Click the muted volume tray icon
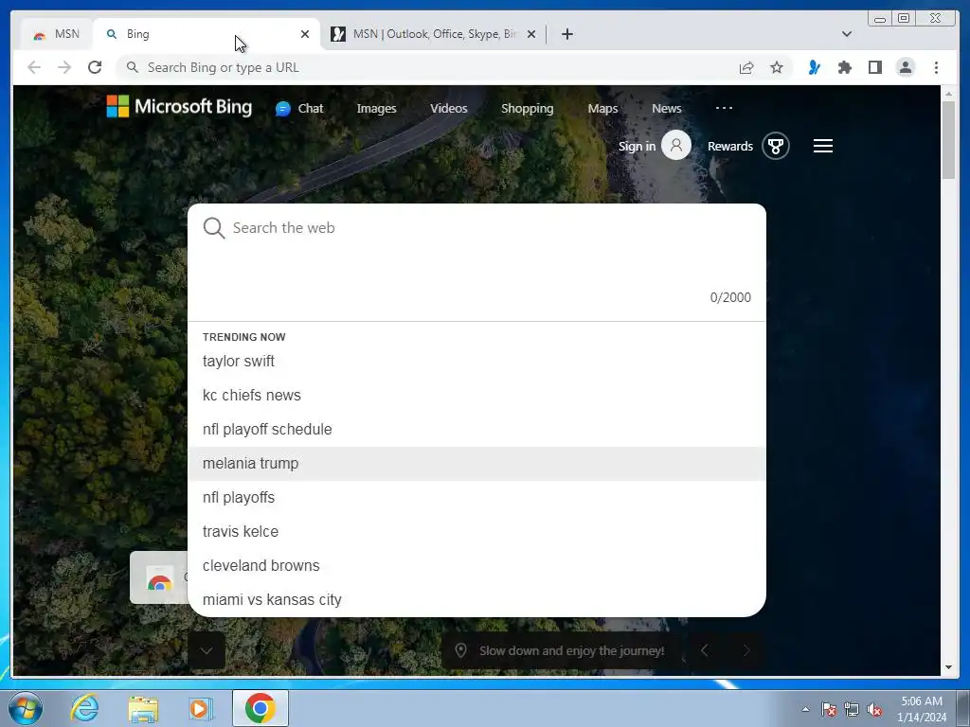970x727 pixels. coord(874,709)
